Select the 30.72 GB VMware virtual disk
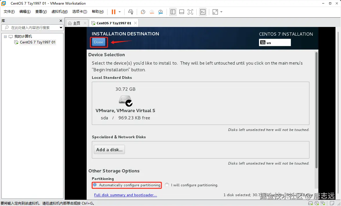341x206 pixels. click(125, 103)
